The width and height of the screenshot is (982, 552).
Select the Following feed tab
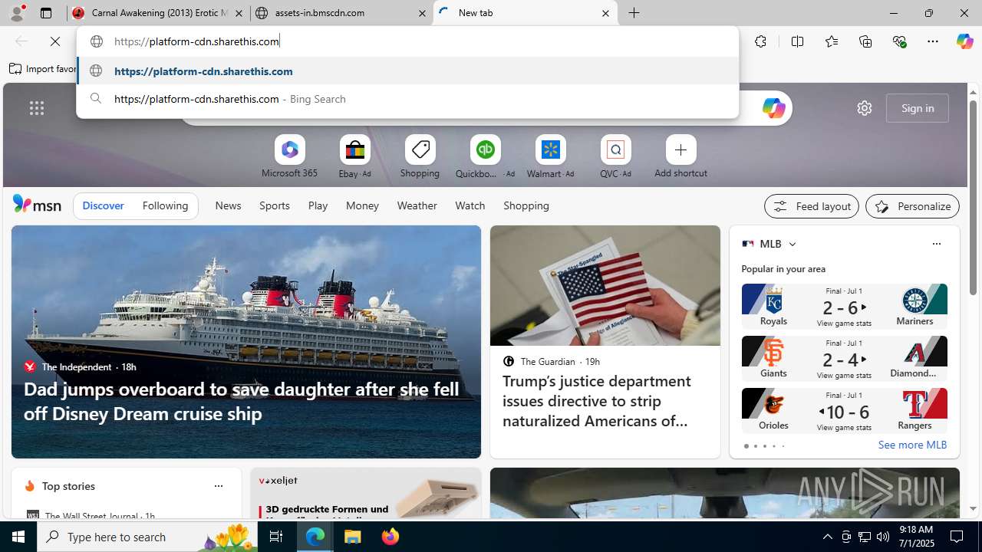165,205
